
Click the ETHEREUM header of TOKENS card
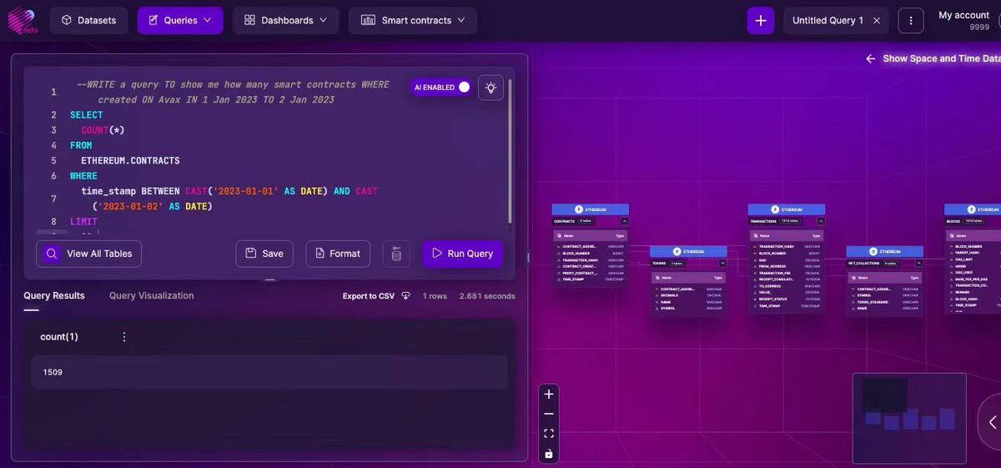point(689,251)
